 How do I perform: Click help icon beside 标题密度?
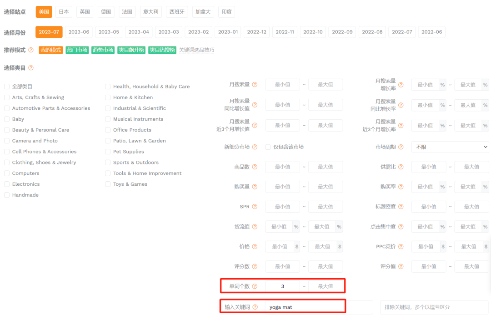click(401, 207)
